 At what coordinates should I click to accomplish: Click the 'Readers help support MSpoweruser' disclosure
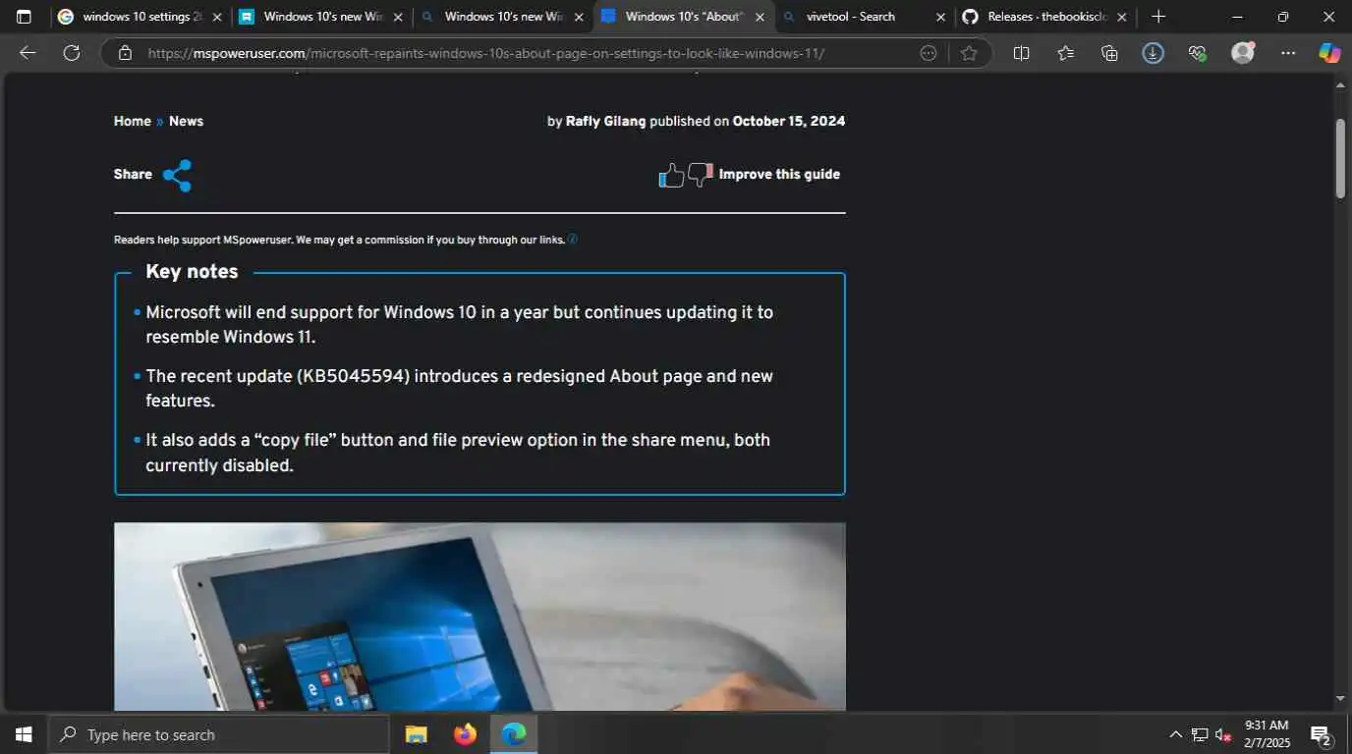click(x=339, y=240)
